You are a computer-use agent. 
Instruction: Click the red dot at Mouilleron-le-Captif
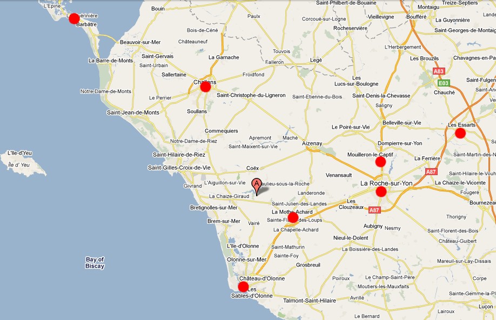click(x=380, y=162)
